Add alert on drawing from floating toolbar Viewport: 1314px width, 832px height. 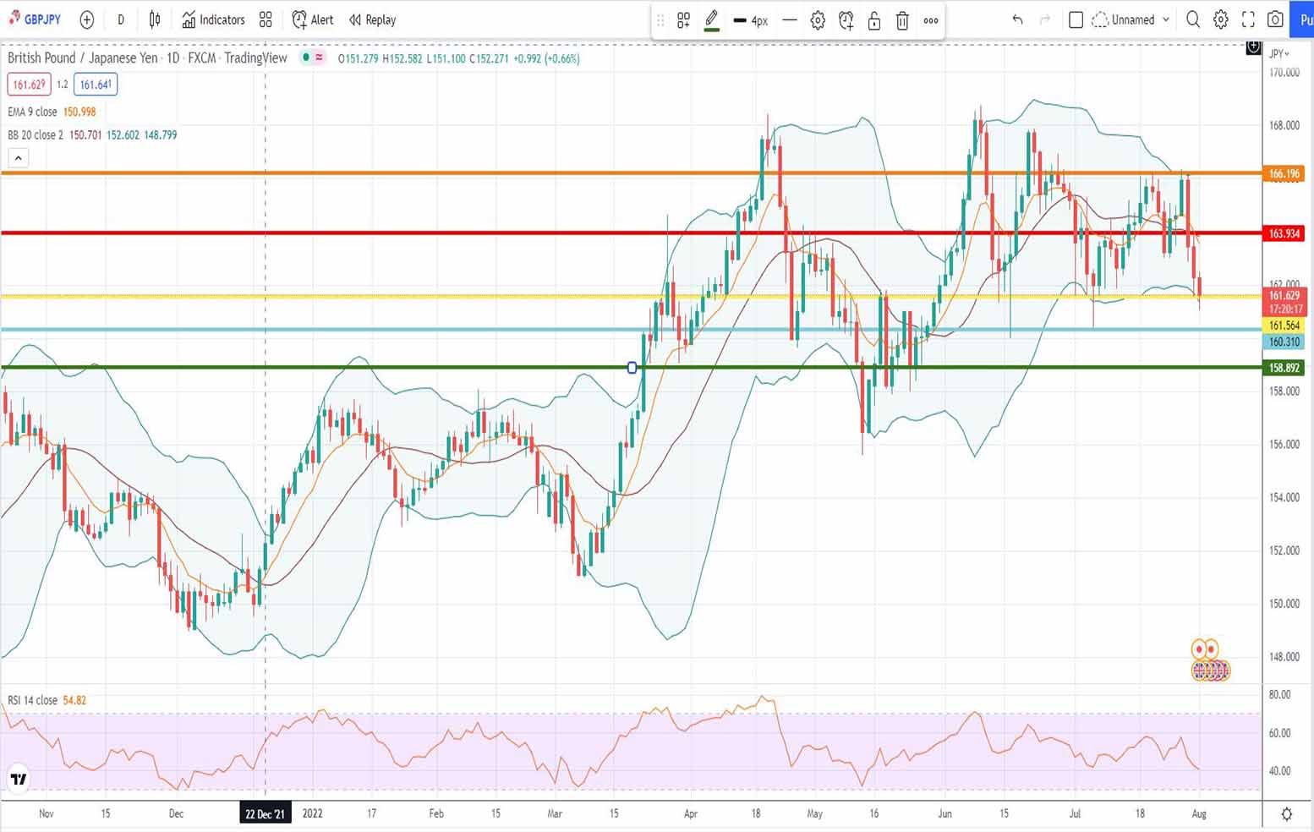pyautogui.click(x=846, y=20)
